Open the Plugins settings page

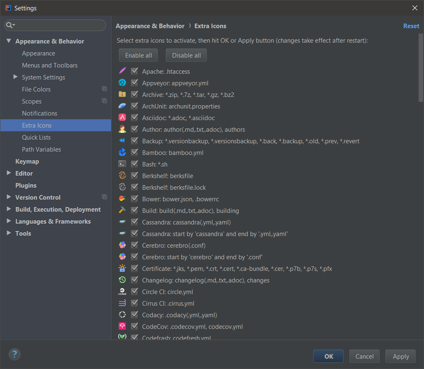click(x=26, y=186)
